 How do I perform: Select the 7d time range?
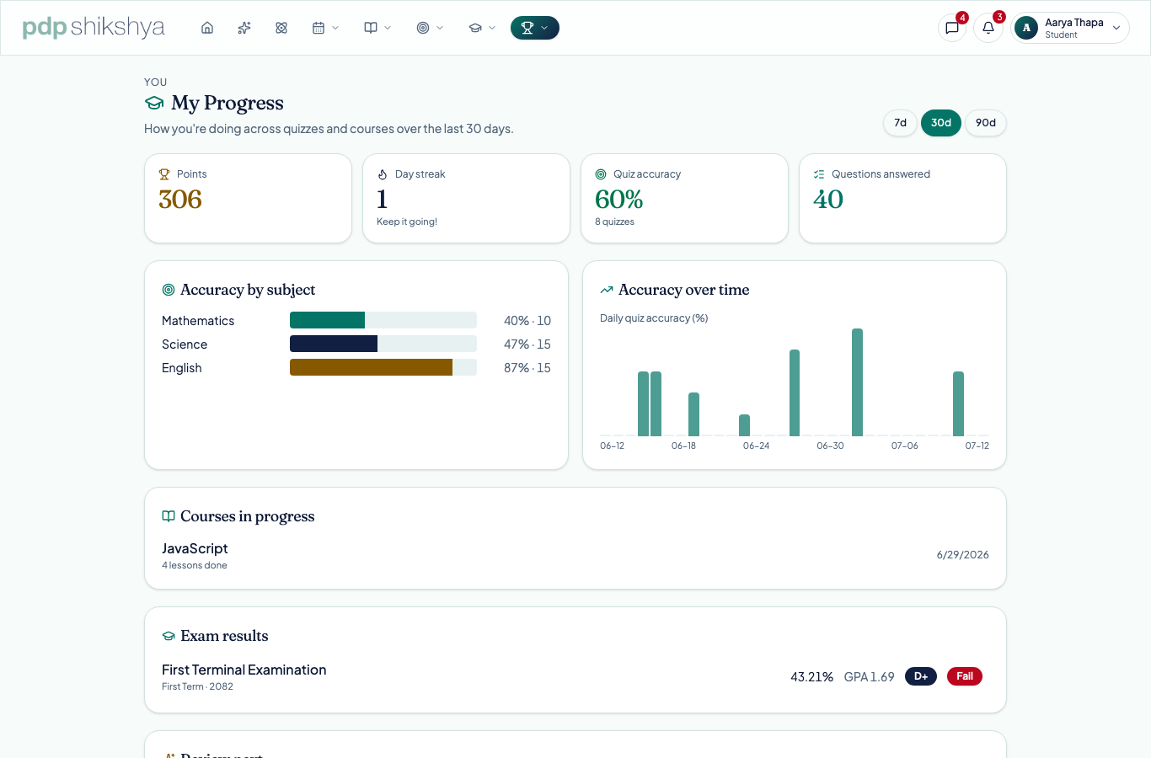[x=900, y=123]
